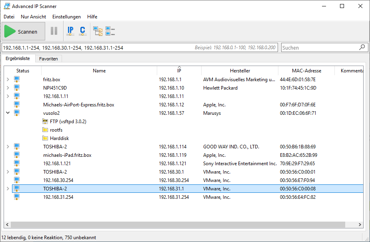Screen dimensions: 370x242
Task: Switch to the Favoriten tab
Action: click(x=48, y=59)
